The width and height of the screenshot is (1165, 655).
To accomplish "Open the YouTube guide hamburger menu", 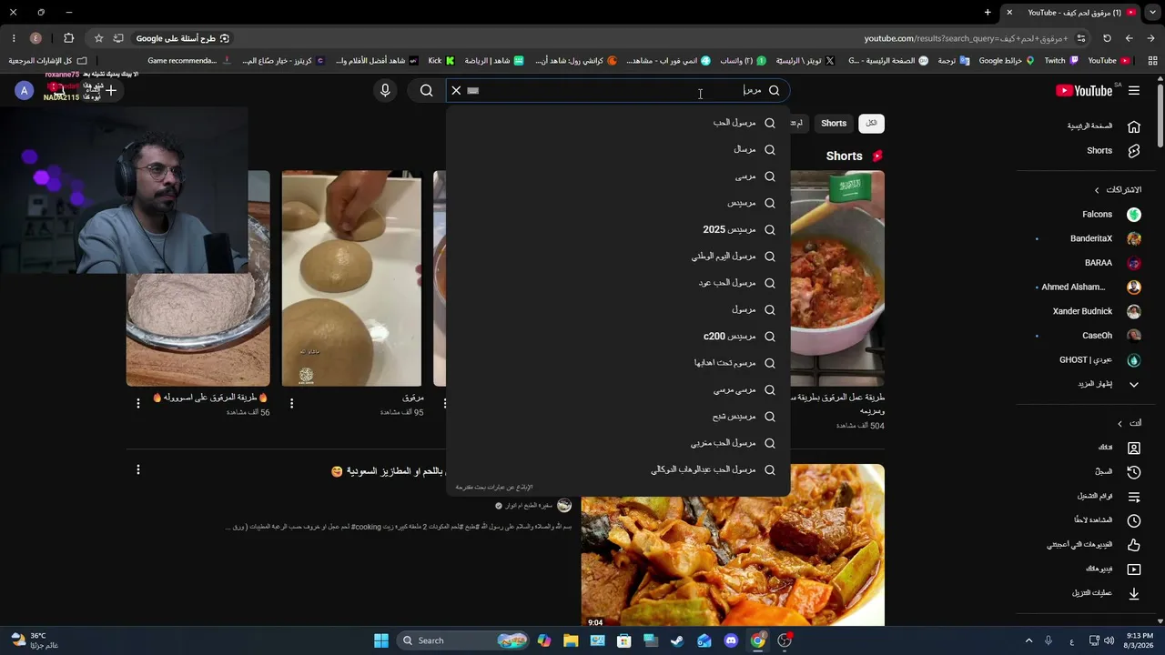I will click(1134, 90).
